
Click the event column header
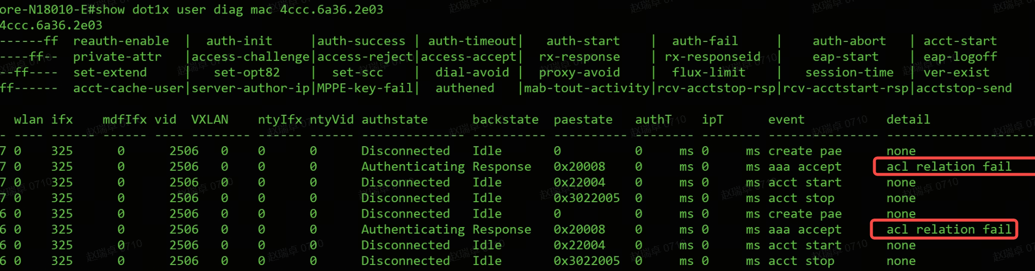click(786, 120)
